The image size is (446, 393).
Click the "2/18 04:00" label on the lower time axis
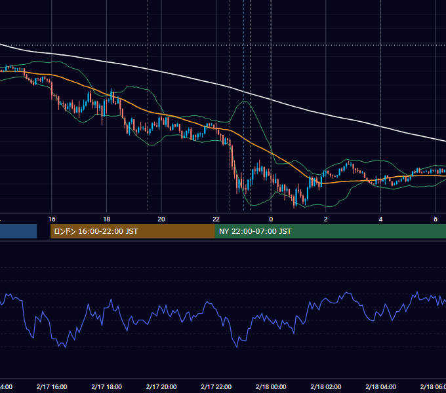pyautogui.click(x=380, y=386)
